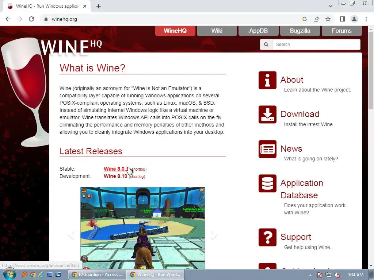Screen dimensions: 374x280
Task: Click the Internet Explorer taskbar icon
Action: (x=41, y=275)
